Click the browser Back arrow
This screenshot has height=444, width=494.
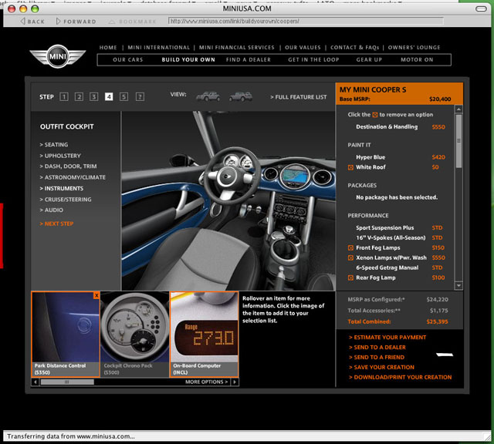point(32,22)
